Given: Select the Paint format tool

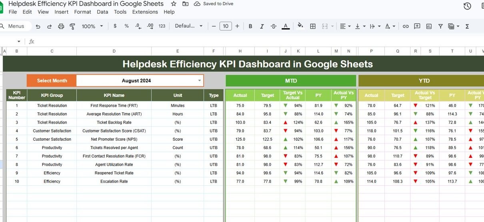Looking at the screenshot, I should 72,26.
